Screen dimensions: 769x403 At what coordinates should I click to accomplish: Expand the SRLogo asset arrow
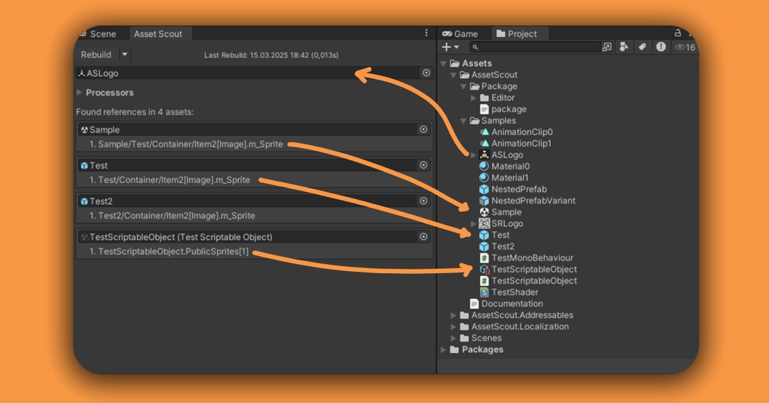[474, 224]
